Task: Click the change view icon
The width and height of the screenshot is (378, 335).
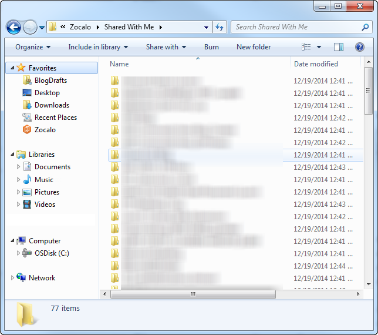Action: tap(306, 47)
